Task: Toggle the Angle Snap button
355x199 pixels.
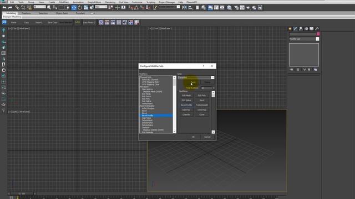Action: pos(136,8)
